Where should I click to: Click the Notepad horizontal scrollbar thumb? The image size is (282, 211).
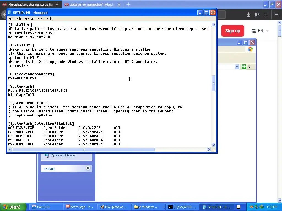84,150
